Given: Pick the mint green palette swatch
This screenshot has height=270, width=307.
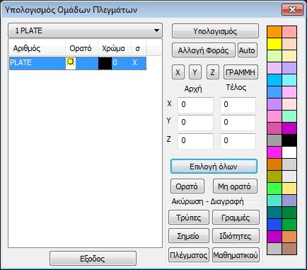Looking at the screenshot, I should point(289,116).
